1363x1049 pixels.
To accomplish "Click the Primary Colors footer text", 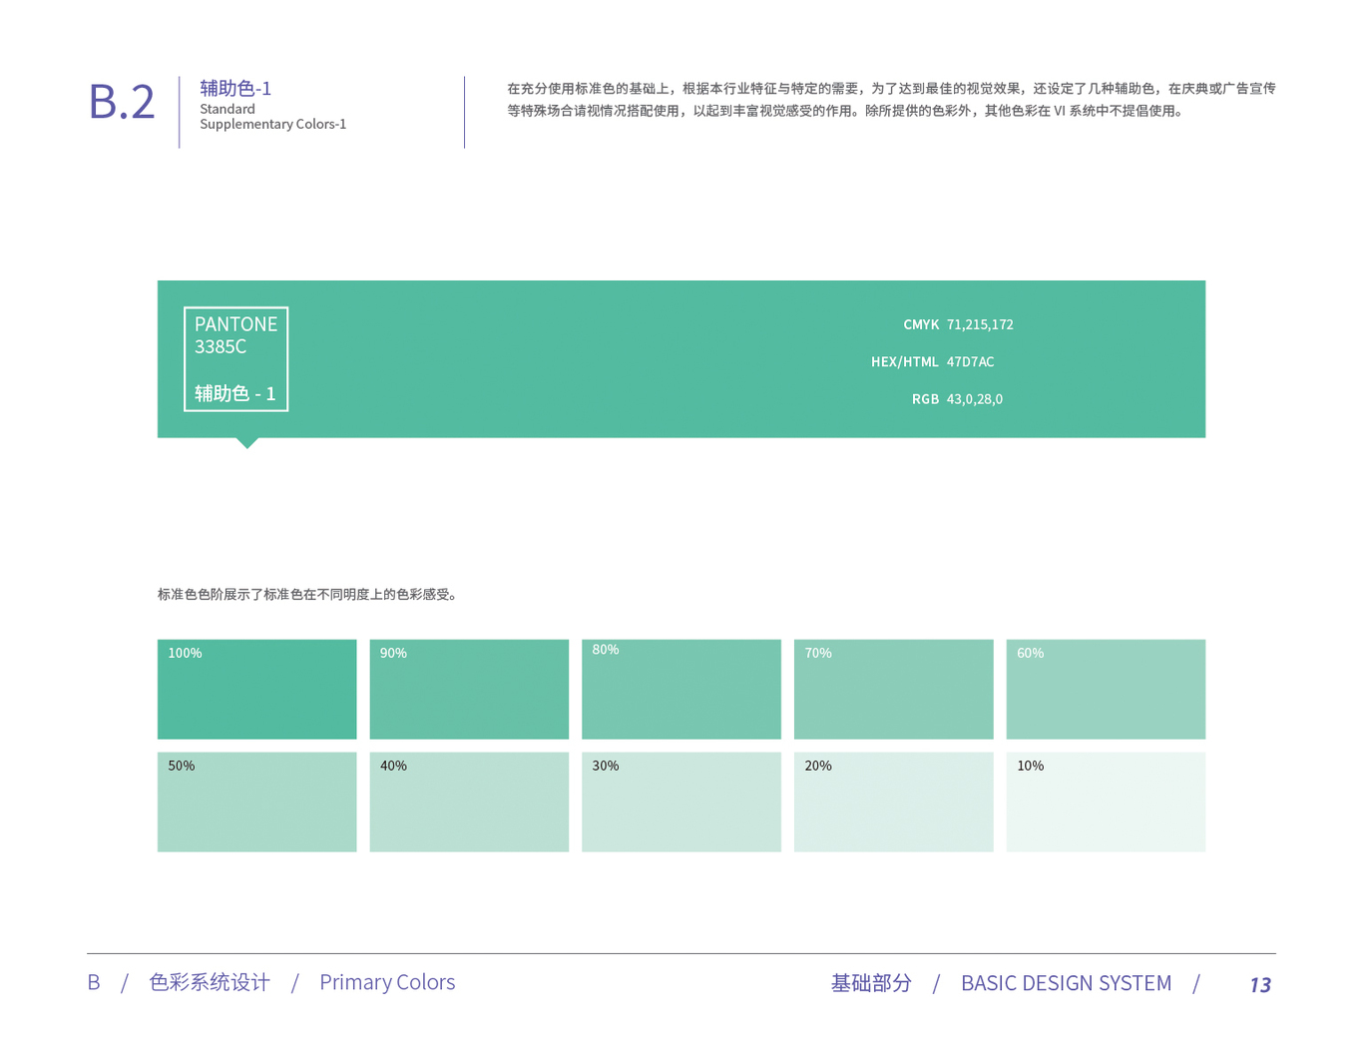I will [x=387, y=982].
